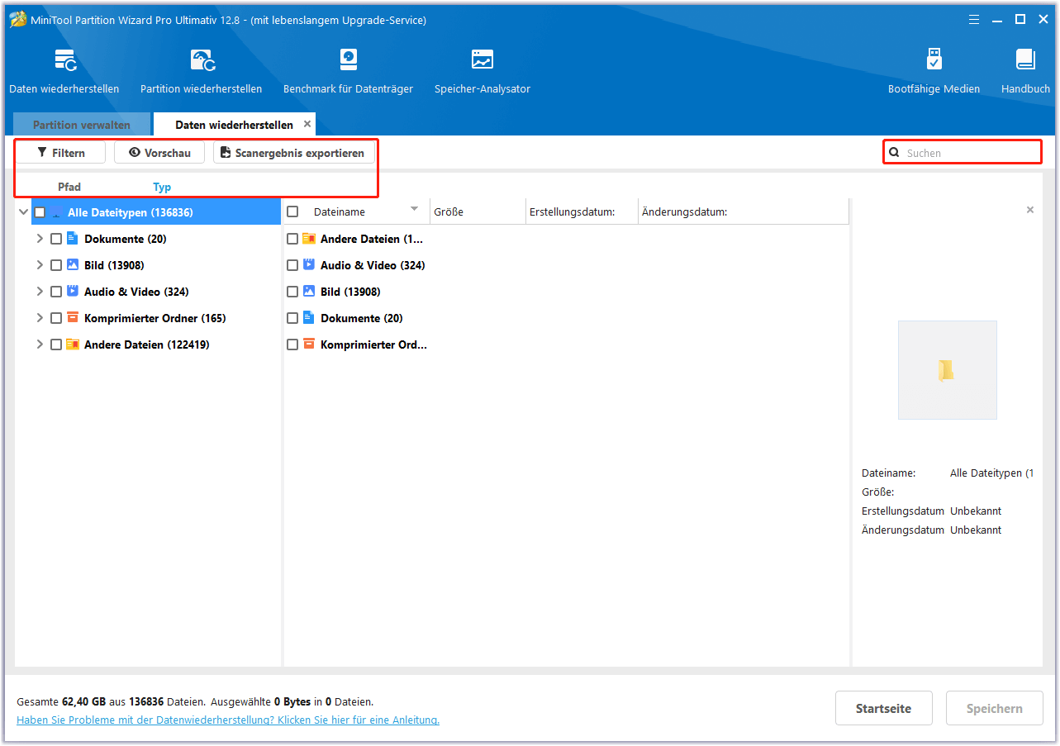Click the Filtern button
The height and width of the screenshot is (746, 1060).
[x=61, y=153]
